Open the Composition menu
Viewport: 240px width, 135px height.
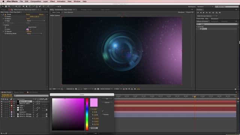coord(36,1)
